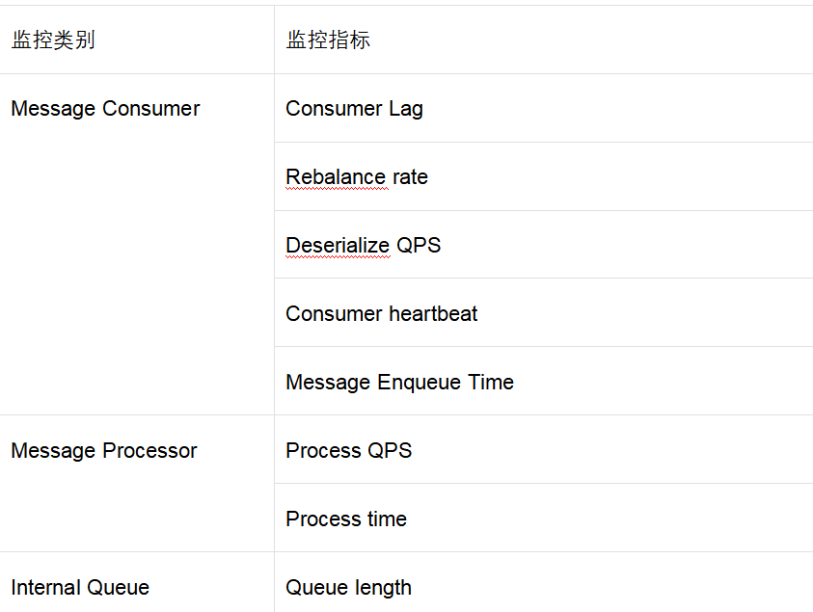813x612 pixels.
Task: Click the Internal Queue category cell
Action: [80, 588]
